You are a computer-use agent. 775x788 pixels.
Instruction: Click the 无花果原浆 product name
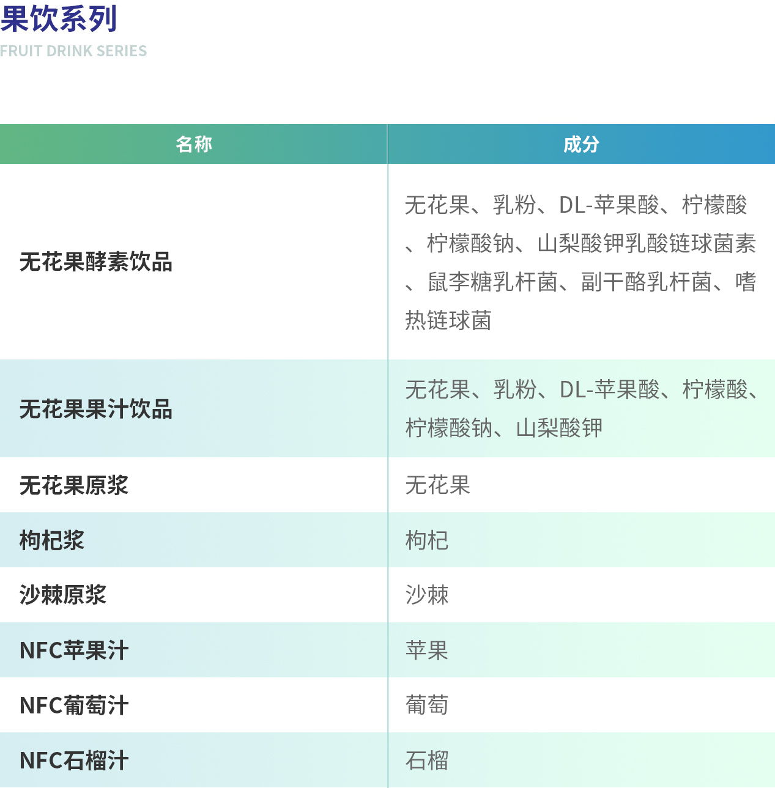[74, 485]
